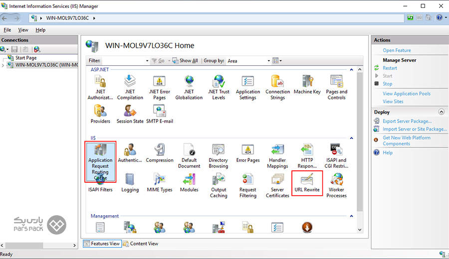
Task: Click the Open Feature action link
Action: [397, 50]
